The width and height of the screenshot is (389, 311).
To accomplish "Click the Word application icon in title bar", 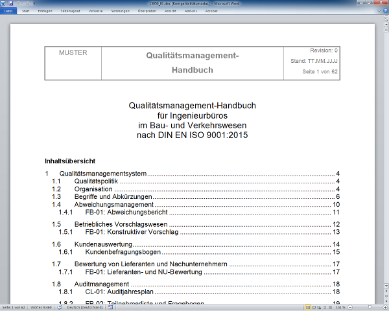I will pyautogui.click(x=3, y=4).
